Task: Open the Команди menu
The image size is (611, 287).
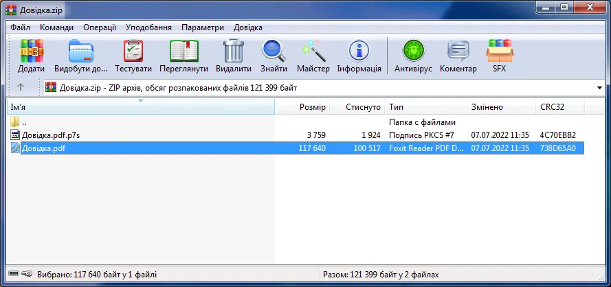Action: 56,27
